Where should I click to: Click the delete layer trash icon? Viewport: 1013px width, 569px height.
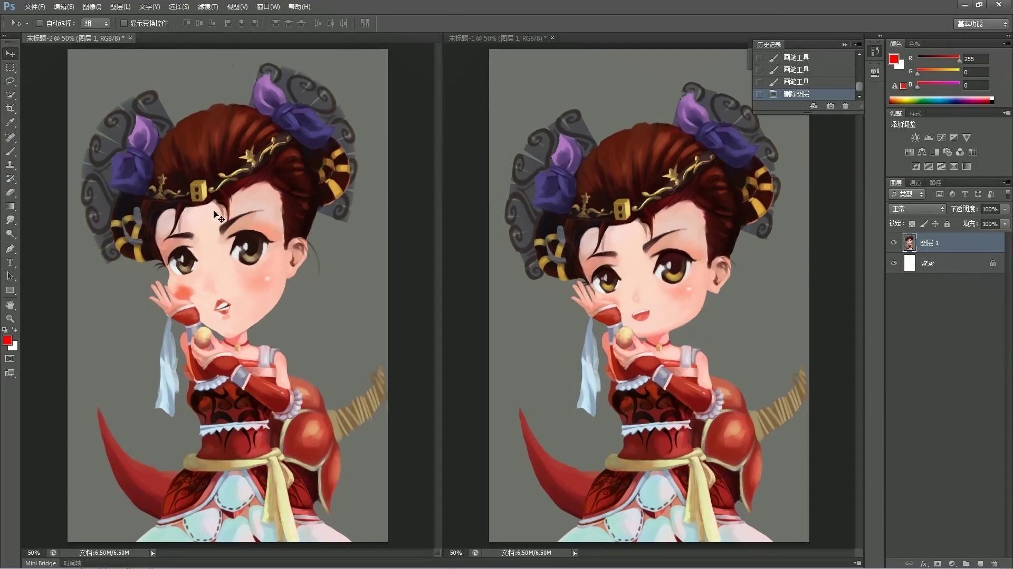coord(994,563)
